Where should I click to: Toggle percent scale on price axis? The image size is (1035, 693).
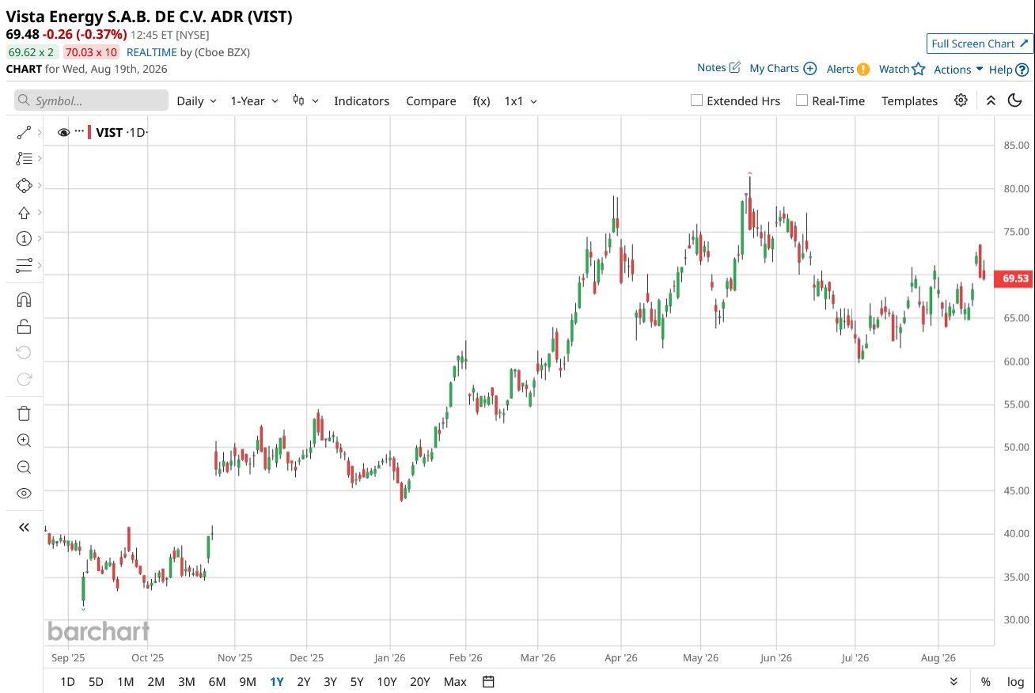985,681
